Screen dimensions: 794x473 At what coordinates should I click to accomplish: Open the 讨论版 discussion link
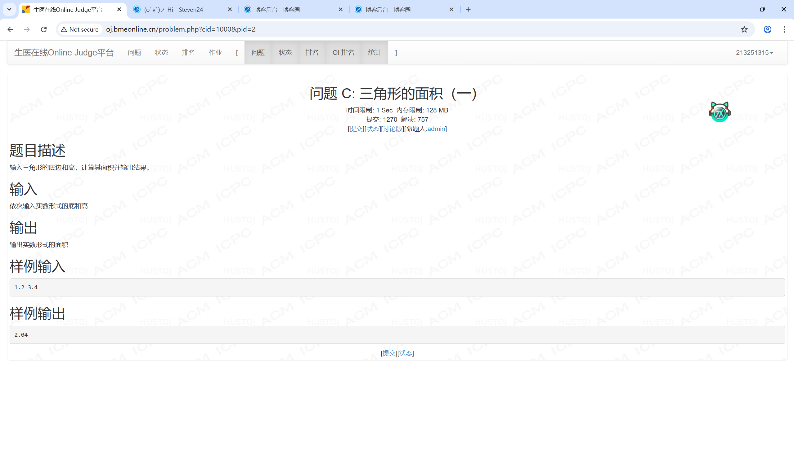[393, 129]
